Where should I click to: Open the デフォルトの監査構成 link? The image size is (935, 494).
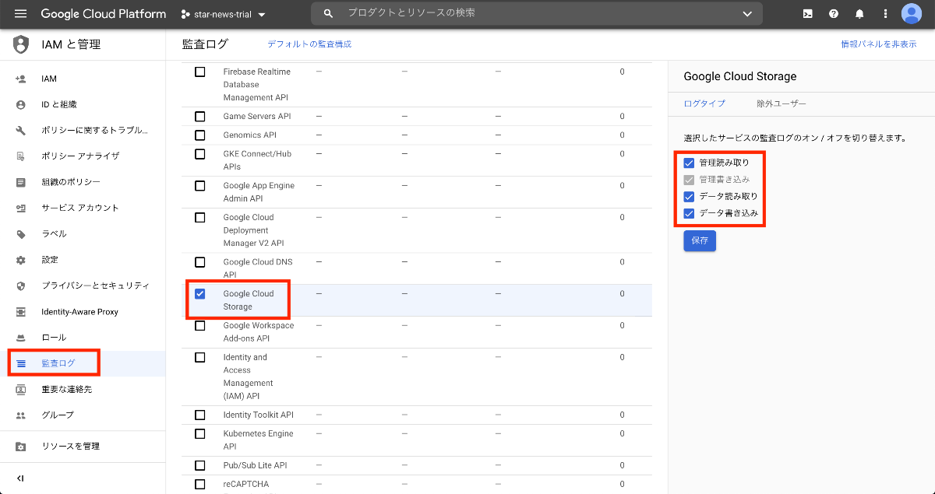pyautogui.click(x=309, y=44)
